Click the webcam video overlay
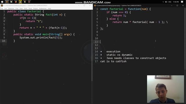The image size is (186, 104). [165, 89]
